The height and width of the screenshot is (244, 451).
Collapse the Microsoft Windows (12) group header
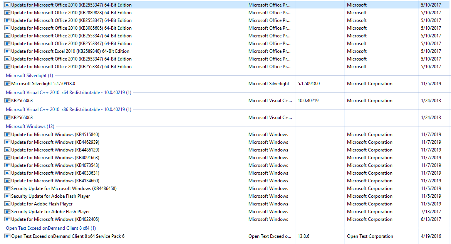coord(30,126)
